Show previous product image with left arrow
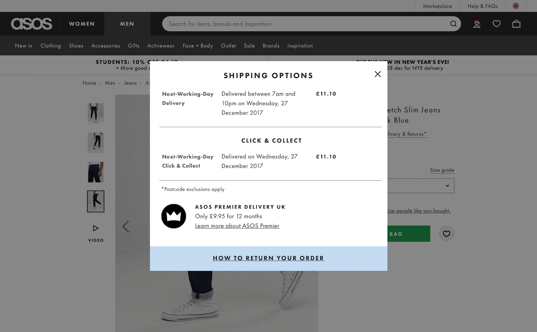 [x=126, y=226]
